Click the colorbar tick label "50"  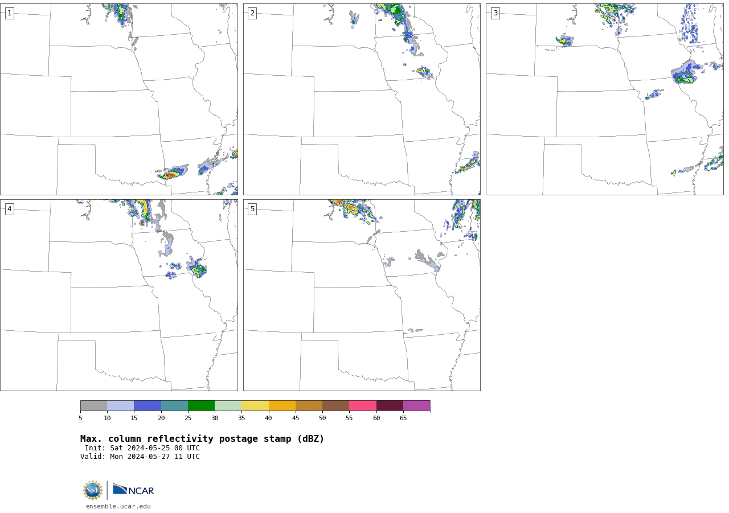pyautogui.click(x=322, y=418)
